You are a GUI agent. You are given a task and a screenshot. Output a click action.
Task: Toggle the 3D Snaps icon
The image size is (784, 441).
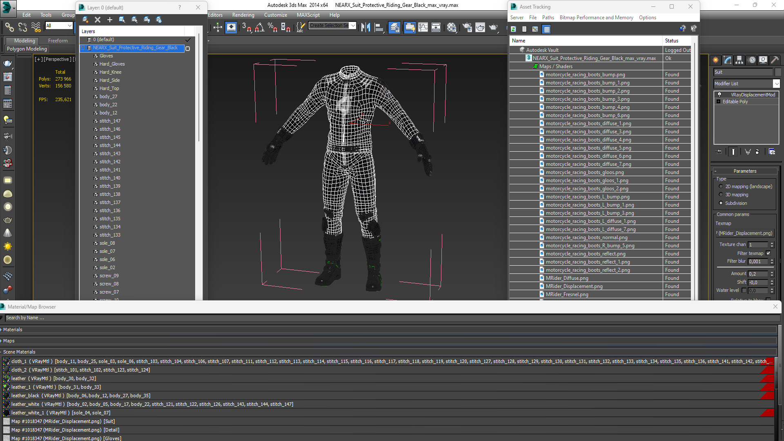(x=246, y=27)
